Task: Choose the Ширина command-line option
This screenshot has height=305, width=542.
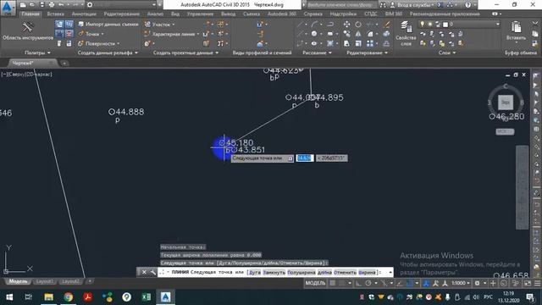Action: coord(367,273)
